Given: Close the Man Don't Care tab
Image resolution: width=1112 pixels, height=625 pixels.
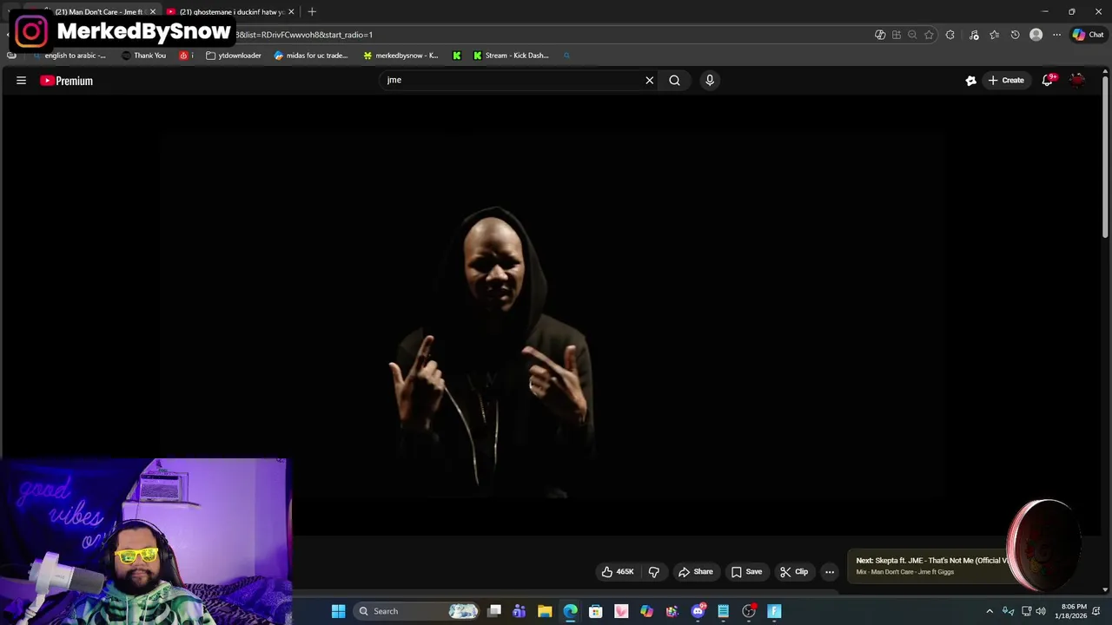Looking at the screenshot, I should tap(153, 12).
